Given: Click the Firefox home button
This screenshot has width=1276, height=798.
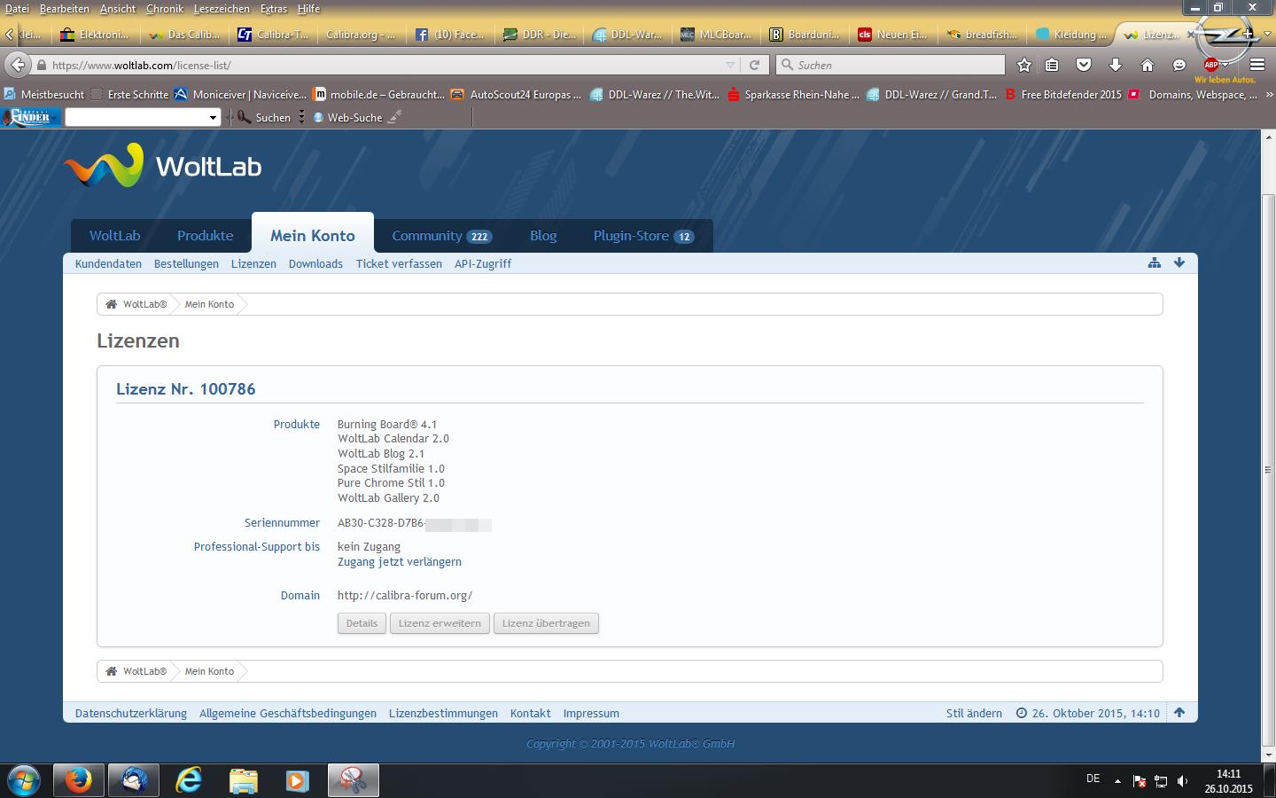Looking at the screenshot, I should [x=1147, y=65].
